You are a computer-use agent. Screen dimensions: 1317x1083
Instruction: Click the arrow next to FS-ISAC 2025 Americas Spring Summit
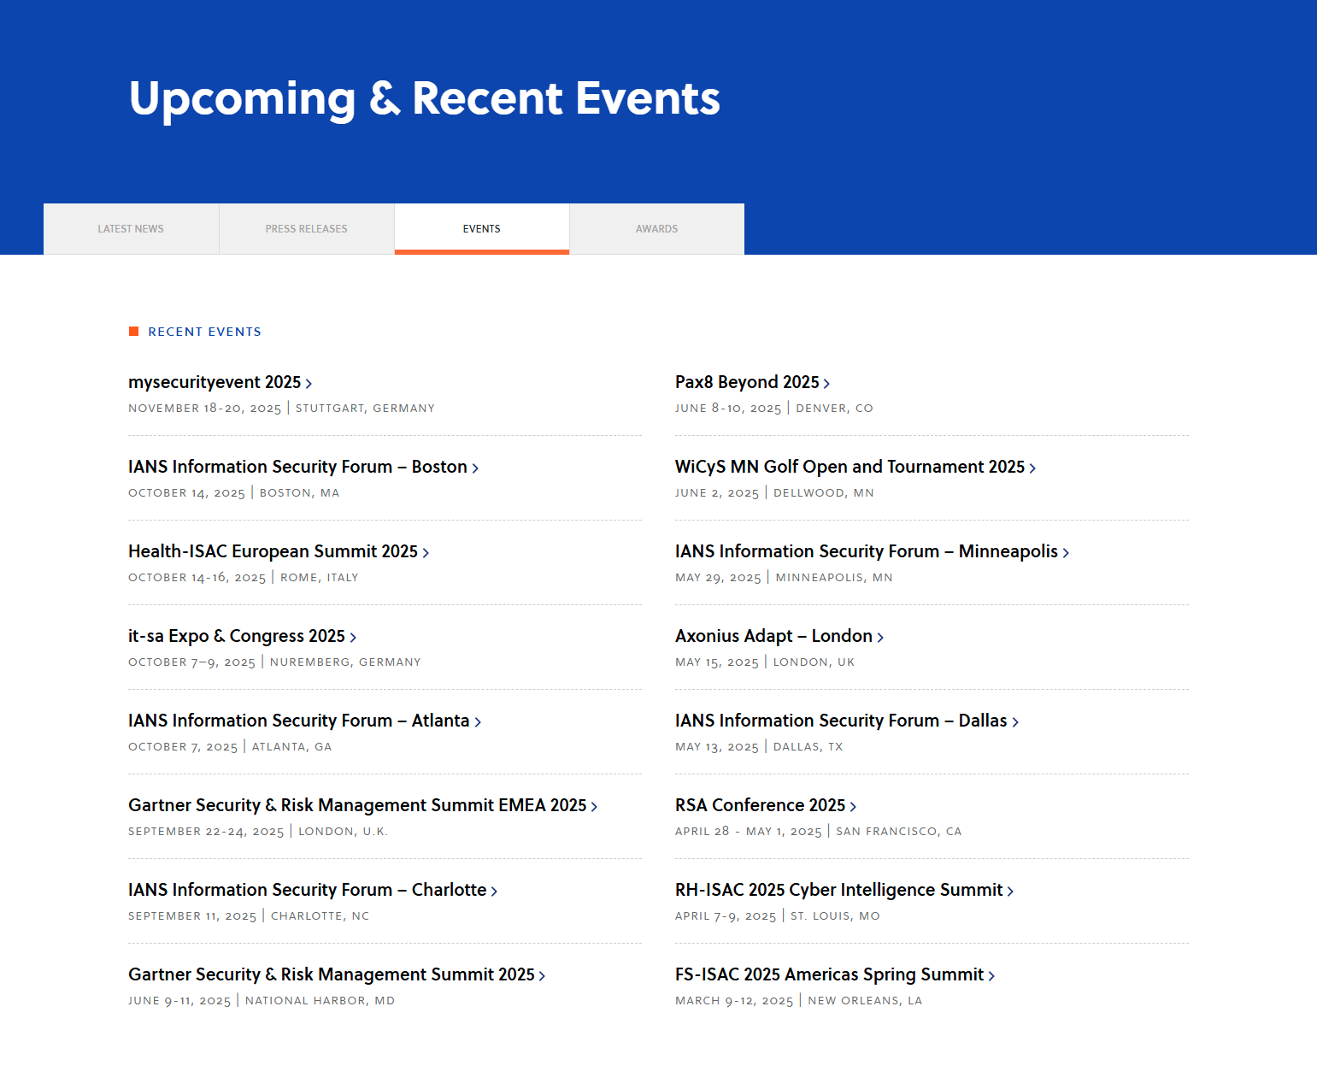tap(991, 975)
